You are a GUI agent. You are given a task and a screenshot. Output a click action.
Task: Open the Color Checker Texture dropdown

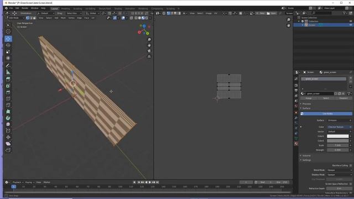click(x=339, y=127)
